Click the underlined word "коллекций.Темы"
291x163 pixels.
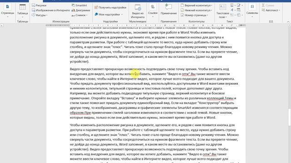[x=220, y=98]
